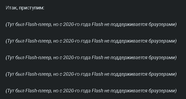Screen dimensions: 186x99
Task: Click 'Тут' in the fourth placeholder line
Action: (10, 74)
